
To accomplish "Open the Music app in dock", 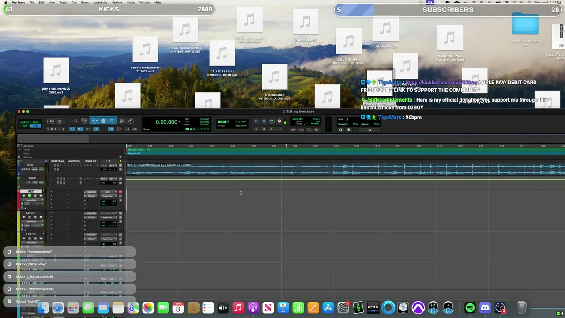I will (238, 307).
